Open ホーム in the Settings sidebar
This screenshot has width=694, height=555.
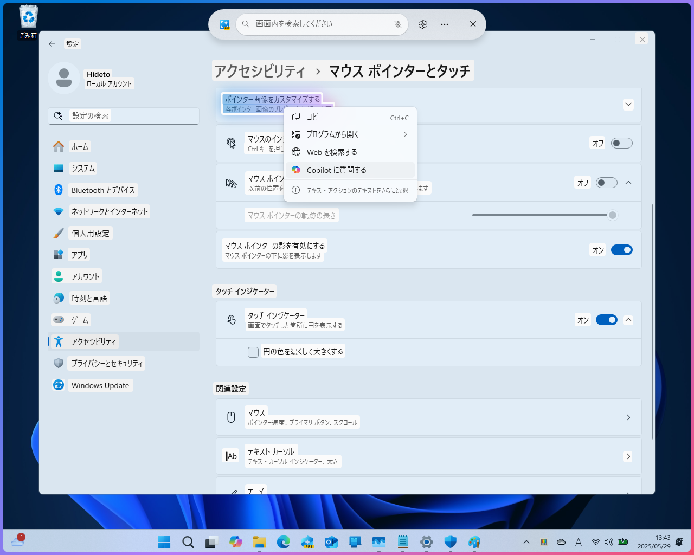124,146
